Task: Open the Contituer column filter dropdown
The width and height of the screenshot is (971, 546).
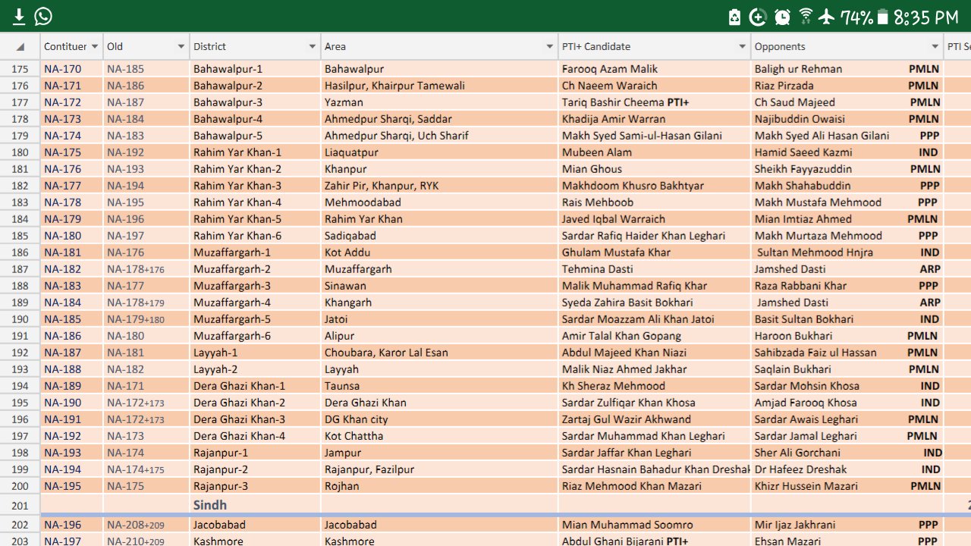Action: click(x=95, y=47)
